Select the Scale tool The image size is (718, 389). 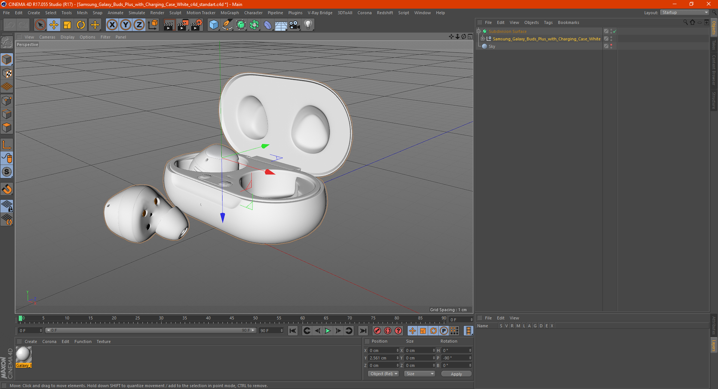[x=67, y=25]
